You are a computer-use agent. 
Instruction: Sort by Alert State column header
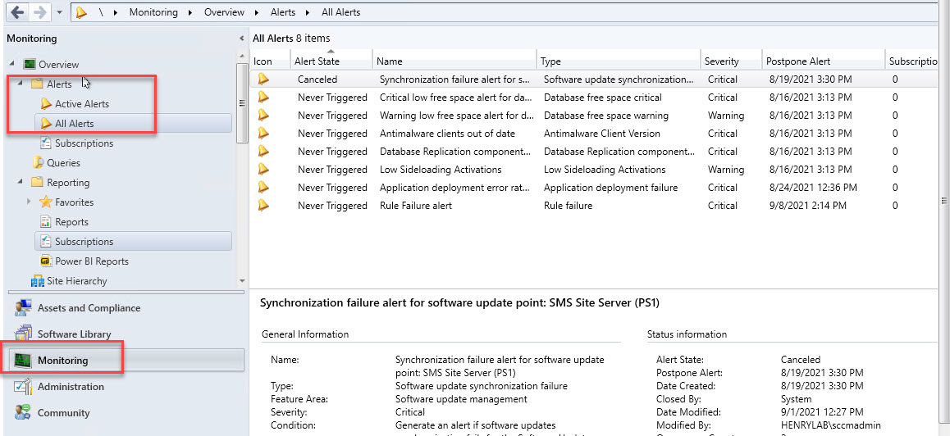pos(317,61)
